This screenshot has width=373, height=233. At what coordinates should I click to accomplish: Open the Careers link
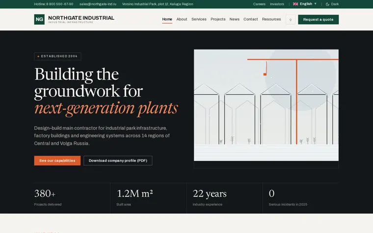click(259, 4)
